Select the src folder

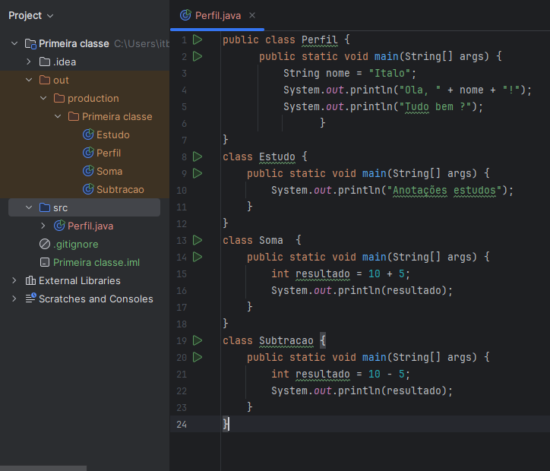coord(60,207)
